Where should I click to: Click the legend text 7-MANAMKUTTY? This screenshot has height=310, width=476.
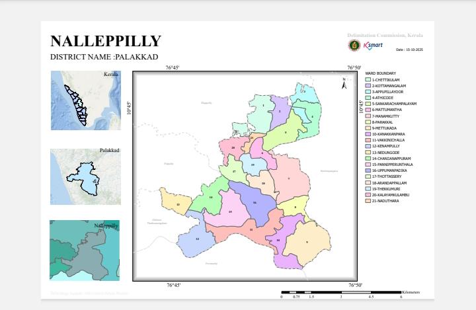click(x=385, y=116)
